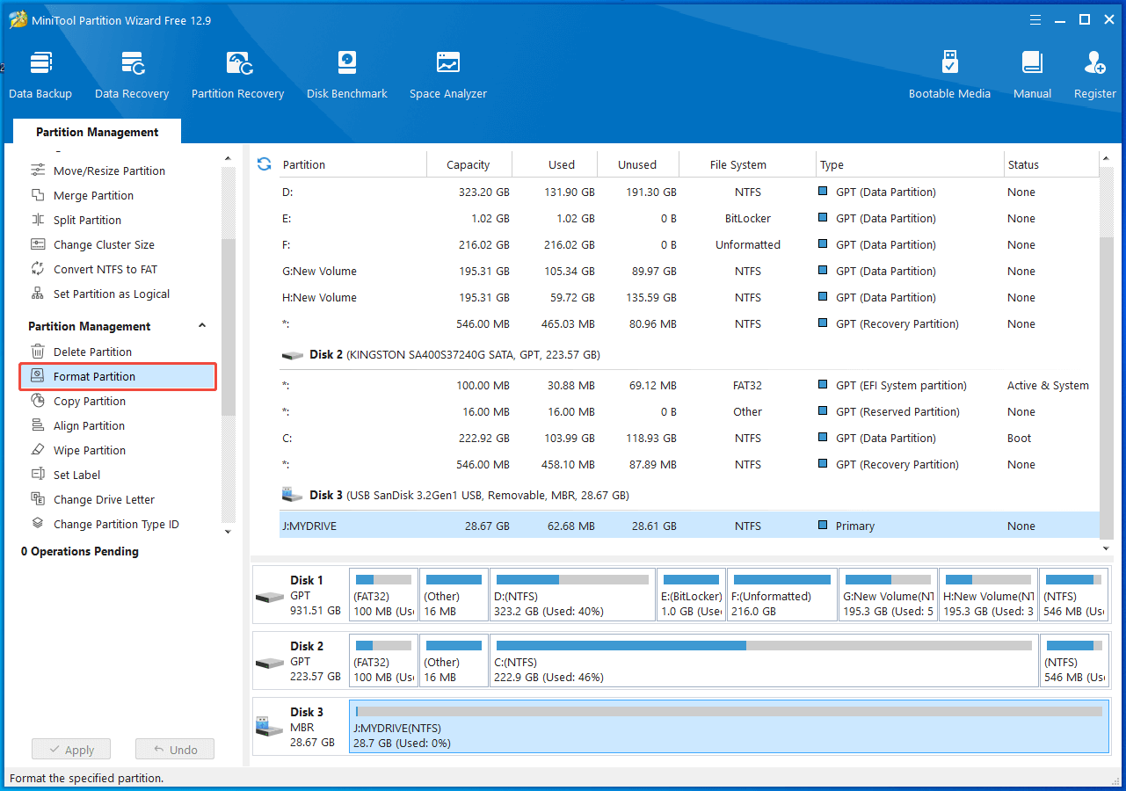Image resolution: width=1126 pixels, height=791 pixels.
Task: Start the Disk Benchmark tool
Action: point(346,75)
